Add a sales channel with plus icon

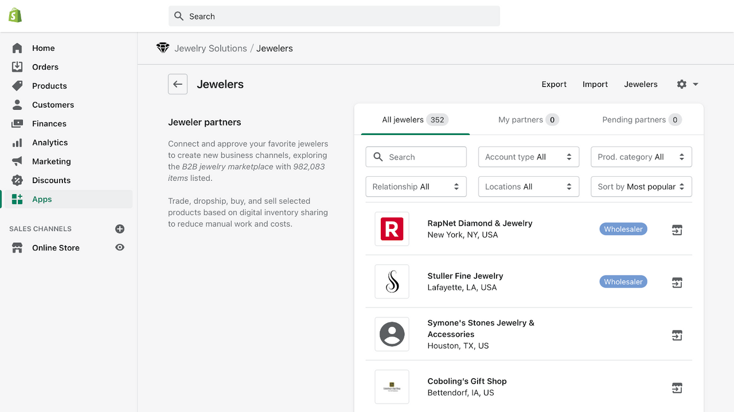click(x=120, y=229)
